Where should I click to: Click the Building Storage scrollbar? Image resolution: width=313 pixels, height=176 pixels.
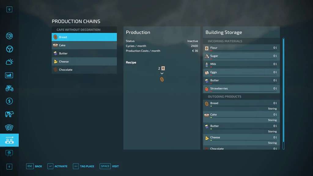pos(283,92)
